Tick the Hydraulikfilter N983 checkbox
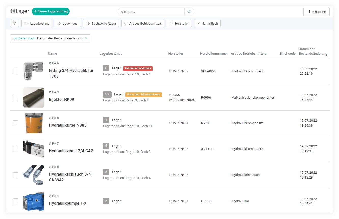 click(x=16, y=123)
